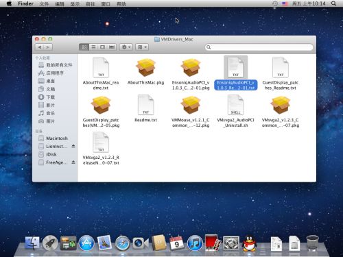Open Documents folder in sidebar
Image resolution: width=343 pixels, height=257 pixels.
click(47, 89)
